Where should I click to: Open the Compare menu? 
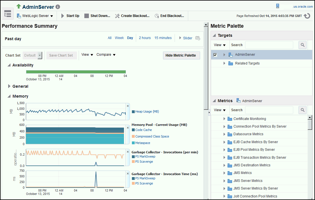[106, 54]
